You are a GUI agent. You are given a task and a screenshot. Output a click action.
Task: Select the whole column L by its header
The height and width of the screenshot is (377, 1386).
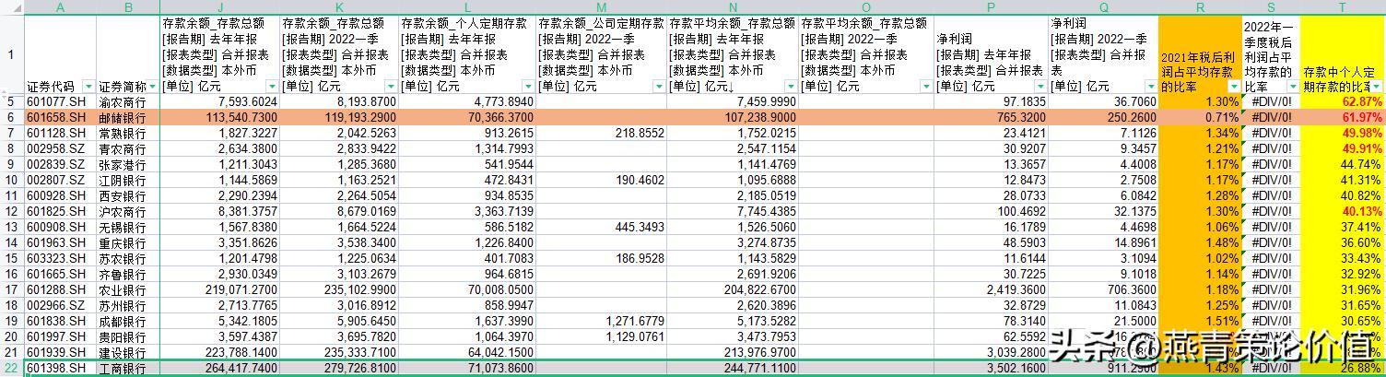[x=466, y=7]
